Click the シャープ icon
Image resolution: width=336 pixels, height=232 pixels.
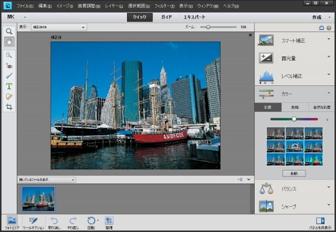266,206
